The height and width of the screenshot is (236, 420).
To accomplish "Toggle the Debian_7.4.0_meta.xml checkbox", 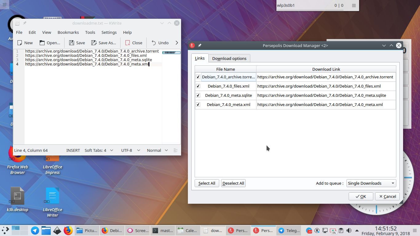I will click(x=198, y=104).
